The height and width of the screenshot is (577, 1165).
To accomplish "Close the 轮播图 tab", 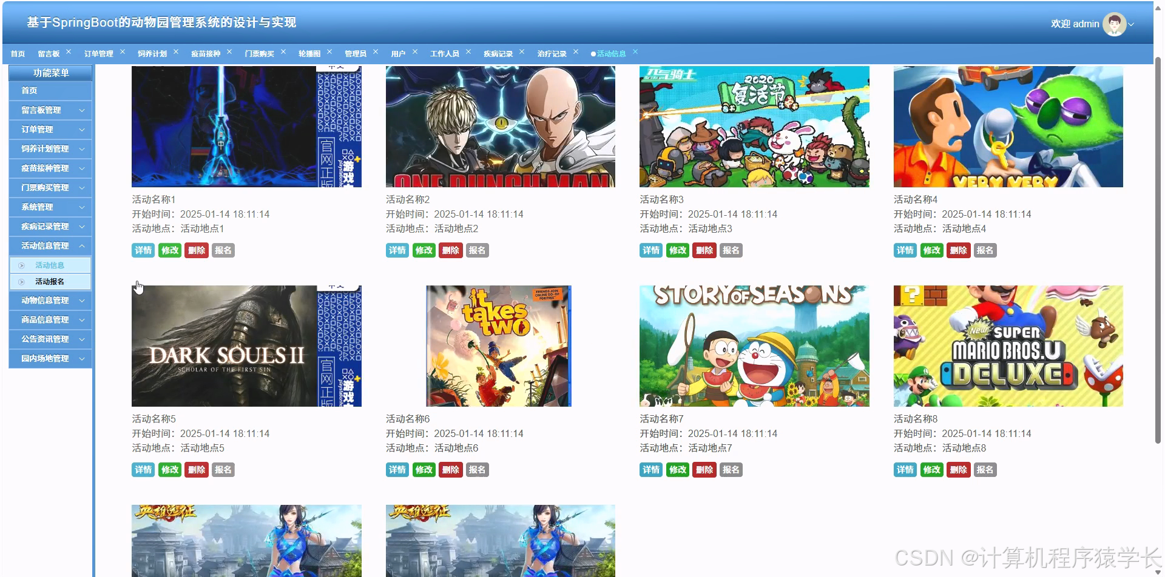I will point(329,52).
